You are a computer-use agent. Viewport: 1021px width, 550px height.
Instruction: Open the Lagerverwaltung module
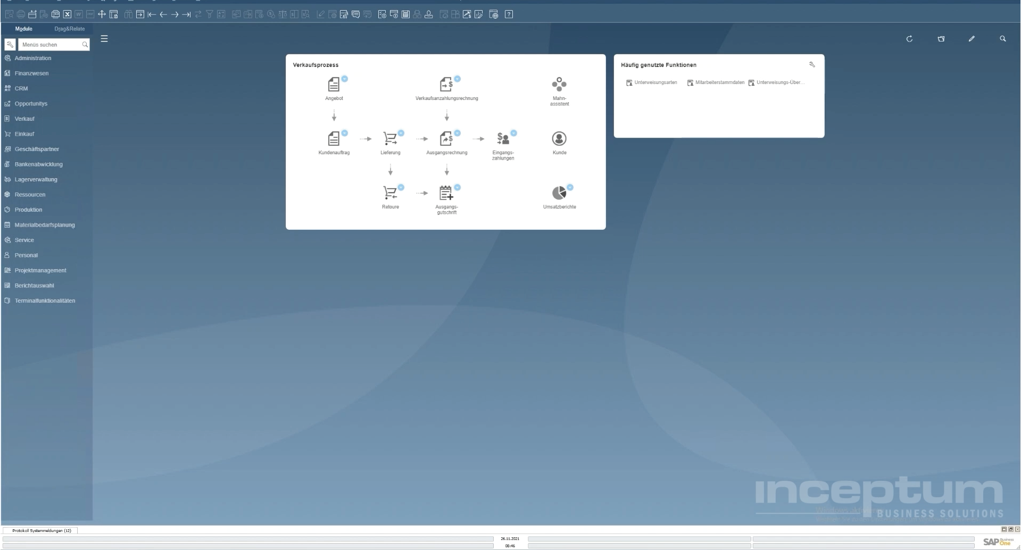tap(36, 179)
